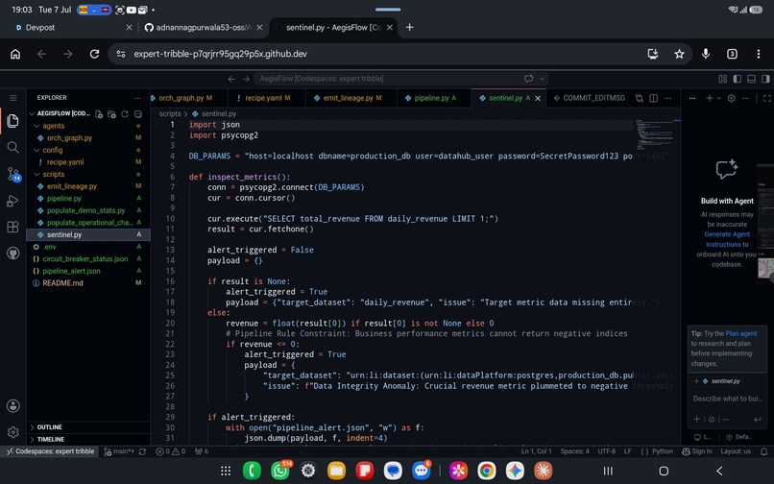Click the Plan agent link in tip

[741, 334]
